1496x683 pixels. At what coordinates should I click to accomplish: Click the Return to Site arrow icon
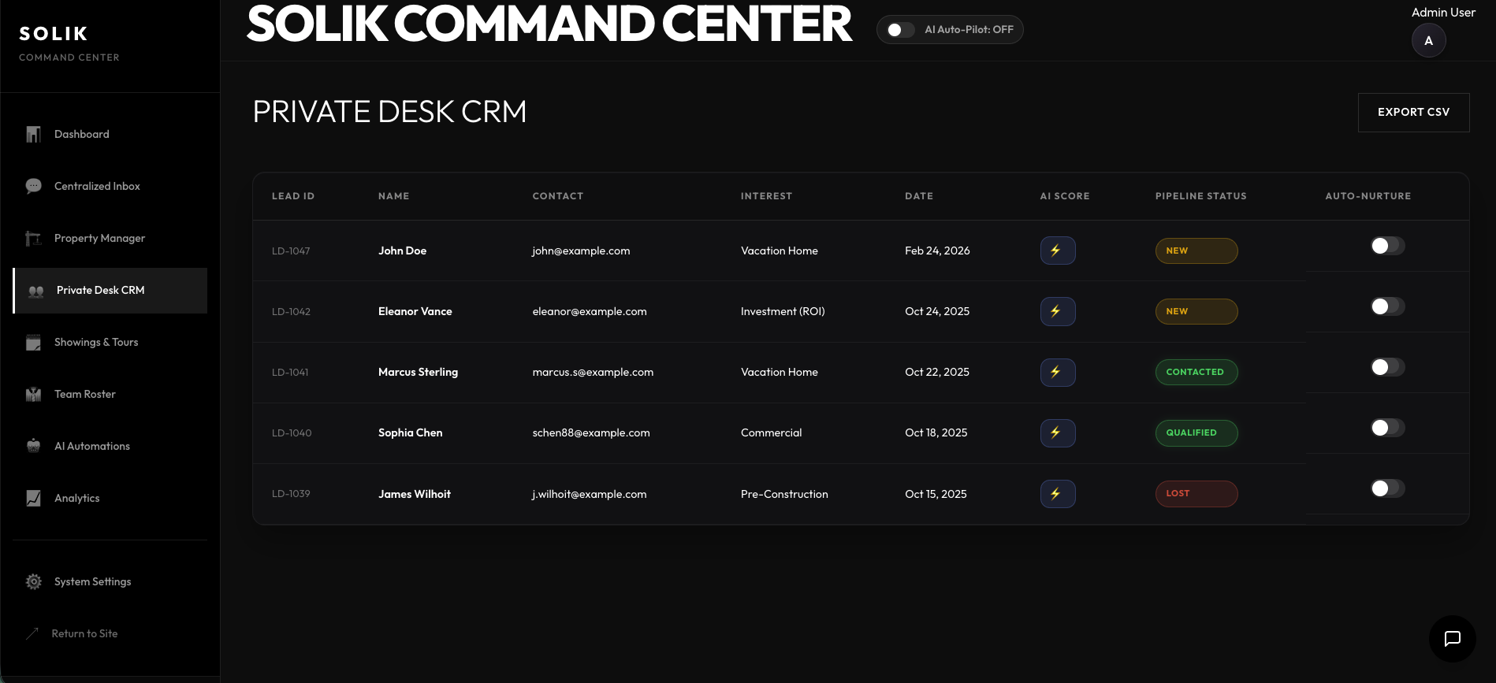point(32,633)
